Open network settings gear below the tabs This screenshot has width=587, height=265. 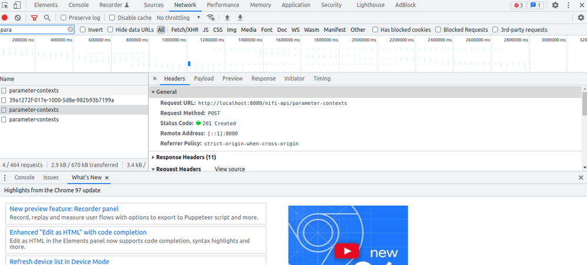(581, 18)
